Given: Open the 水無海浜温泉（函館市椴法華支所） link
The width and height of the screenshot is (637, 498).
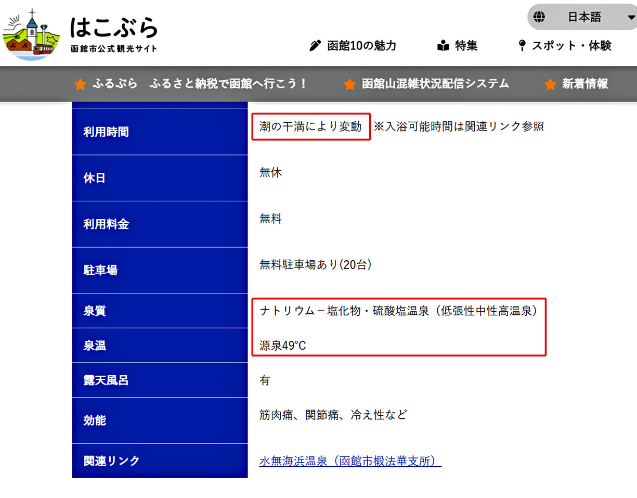Looking at the screenshot, I should [x=350, y=461].
